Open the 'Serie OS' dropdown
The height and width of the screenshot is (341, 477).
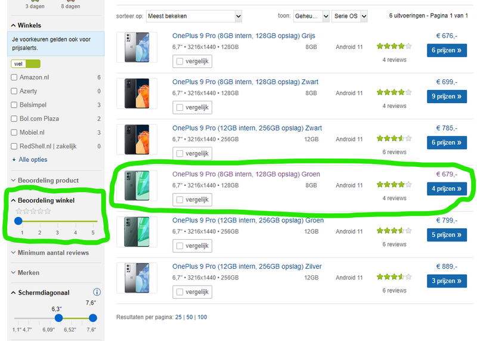(x=349, y=16)
